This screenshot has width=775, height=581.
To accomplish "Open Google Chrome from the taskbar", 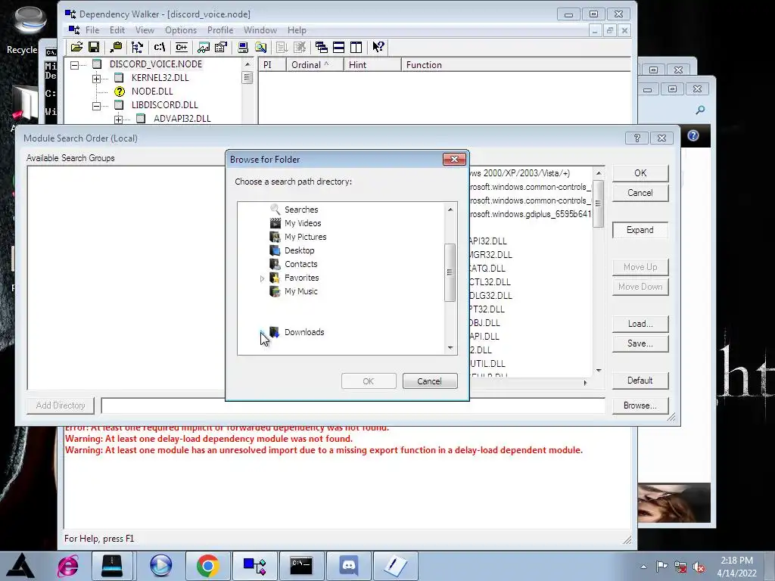I will tap(207, 566).
